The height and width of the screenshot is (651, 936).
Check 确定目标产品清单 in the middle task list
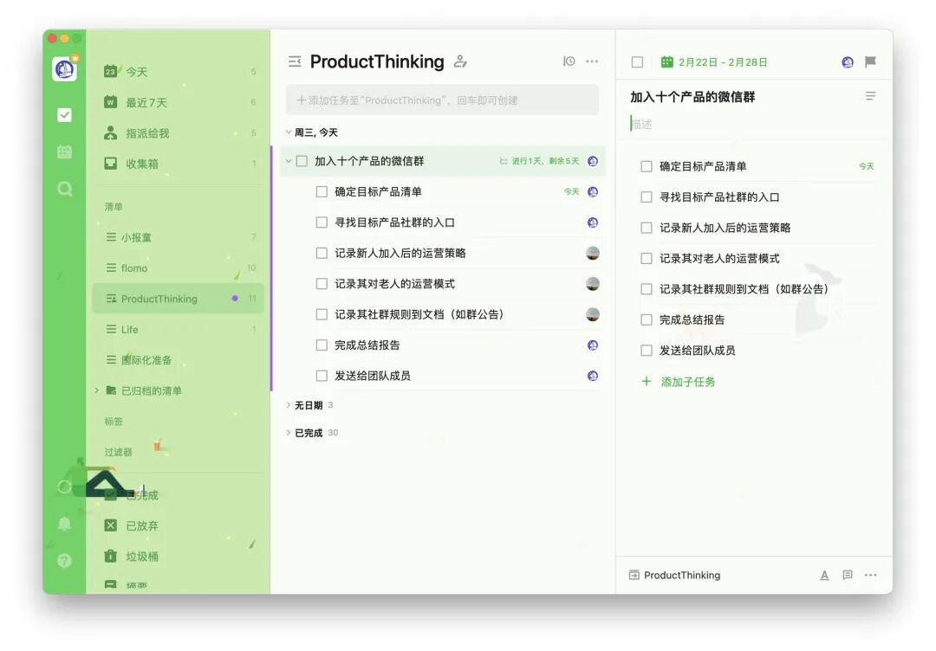[322, 192]
